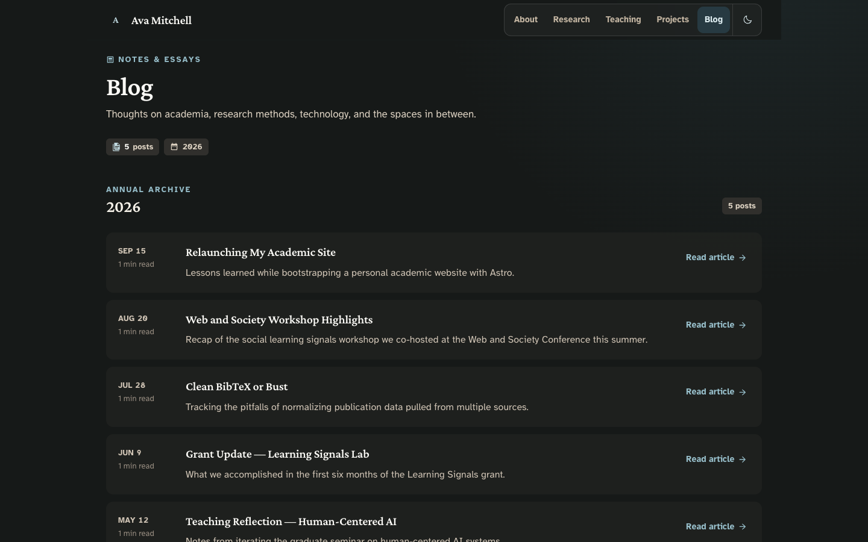This screenshot has height=542, width=868.
Task: Click the SEP 15 date label
Action: point(132,251)
